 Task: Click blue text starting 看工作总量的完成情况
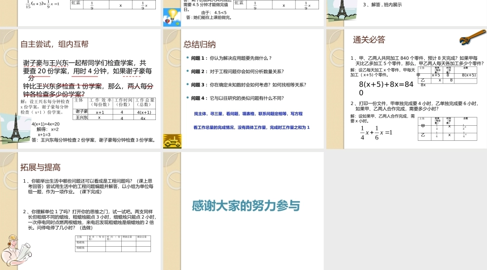pos(251,127)
